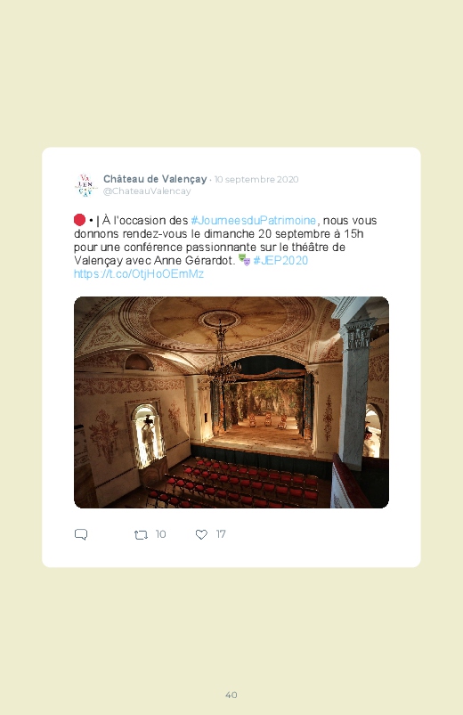Image resolution: width=463 pixels, height=715 pixels.
Task: Click the 10 septembre 2020 date
Action: pos(256,179)
